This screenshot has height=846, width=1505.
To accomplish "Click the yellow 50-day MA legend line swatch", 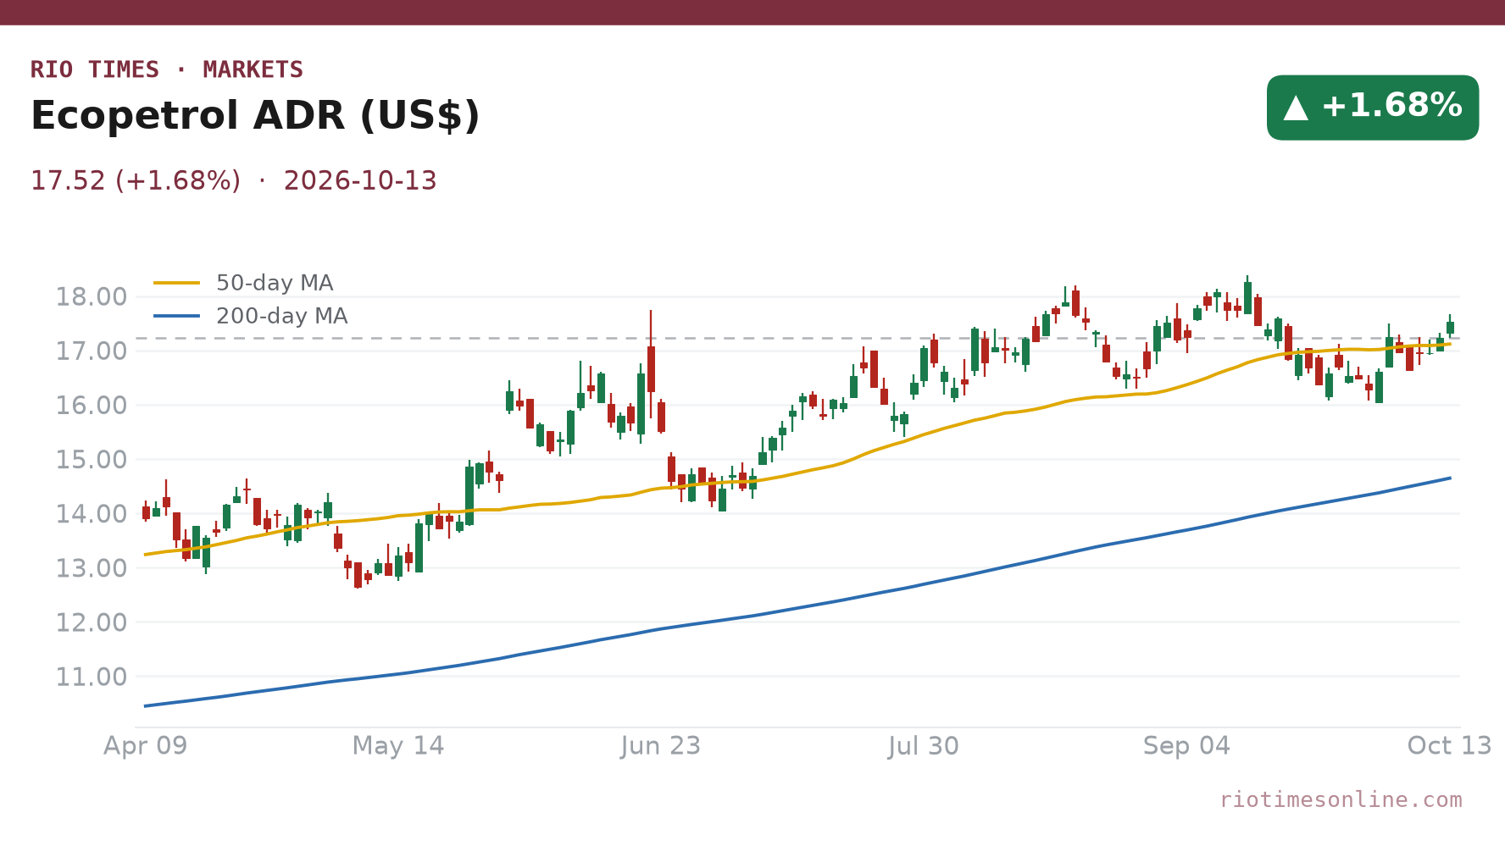I will pos(177,283).
